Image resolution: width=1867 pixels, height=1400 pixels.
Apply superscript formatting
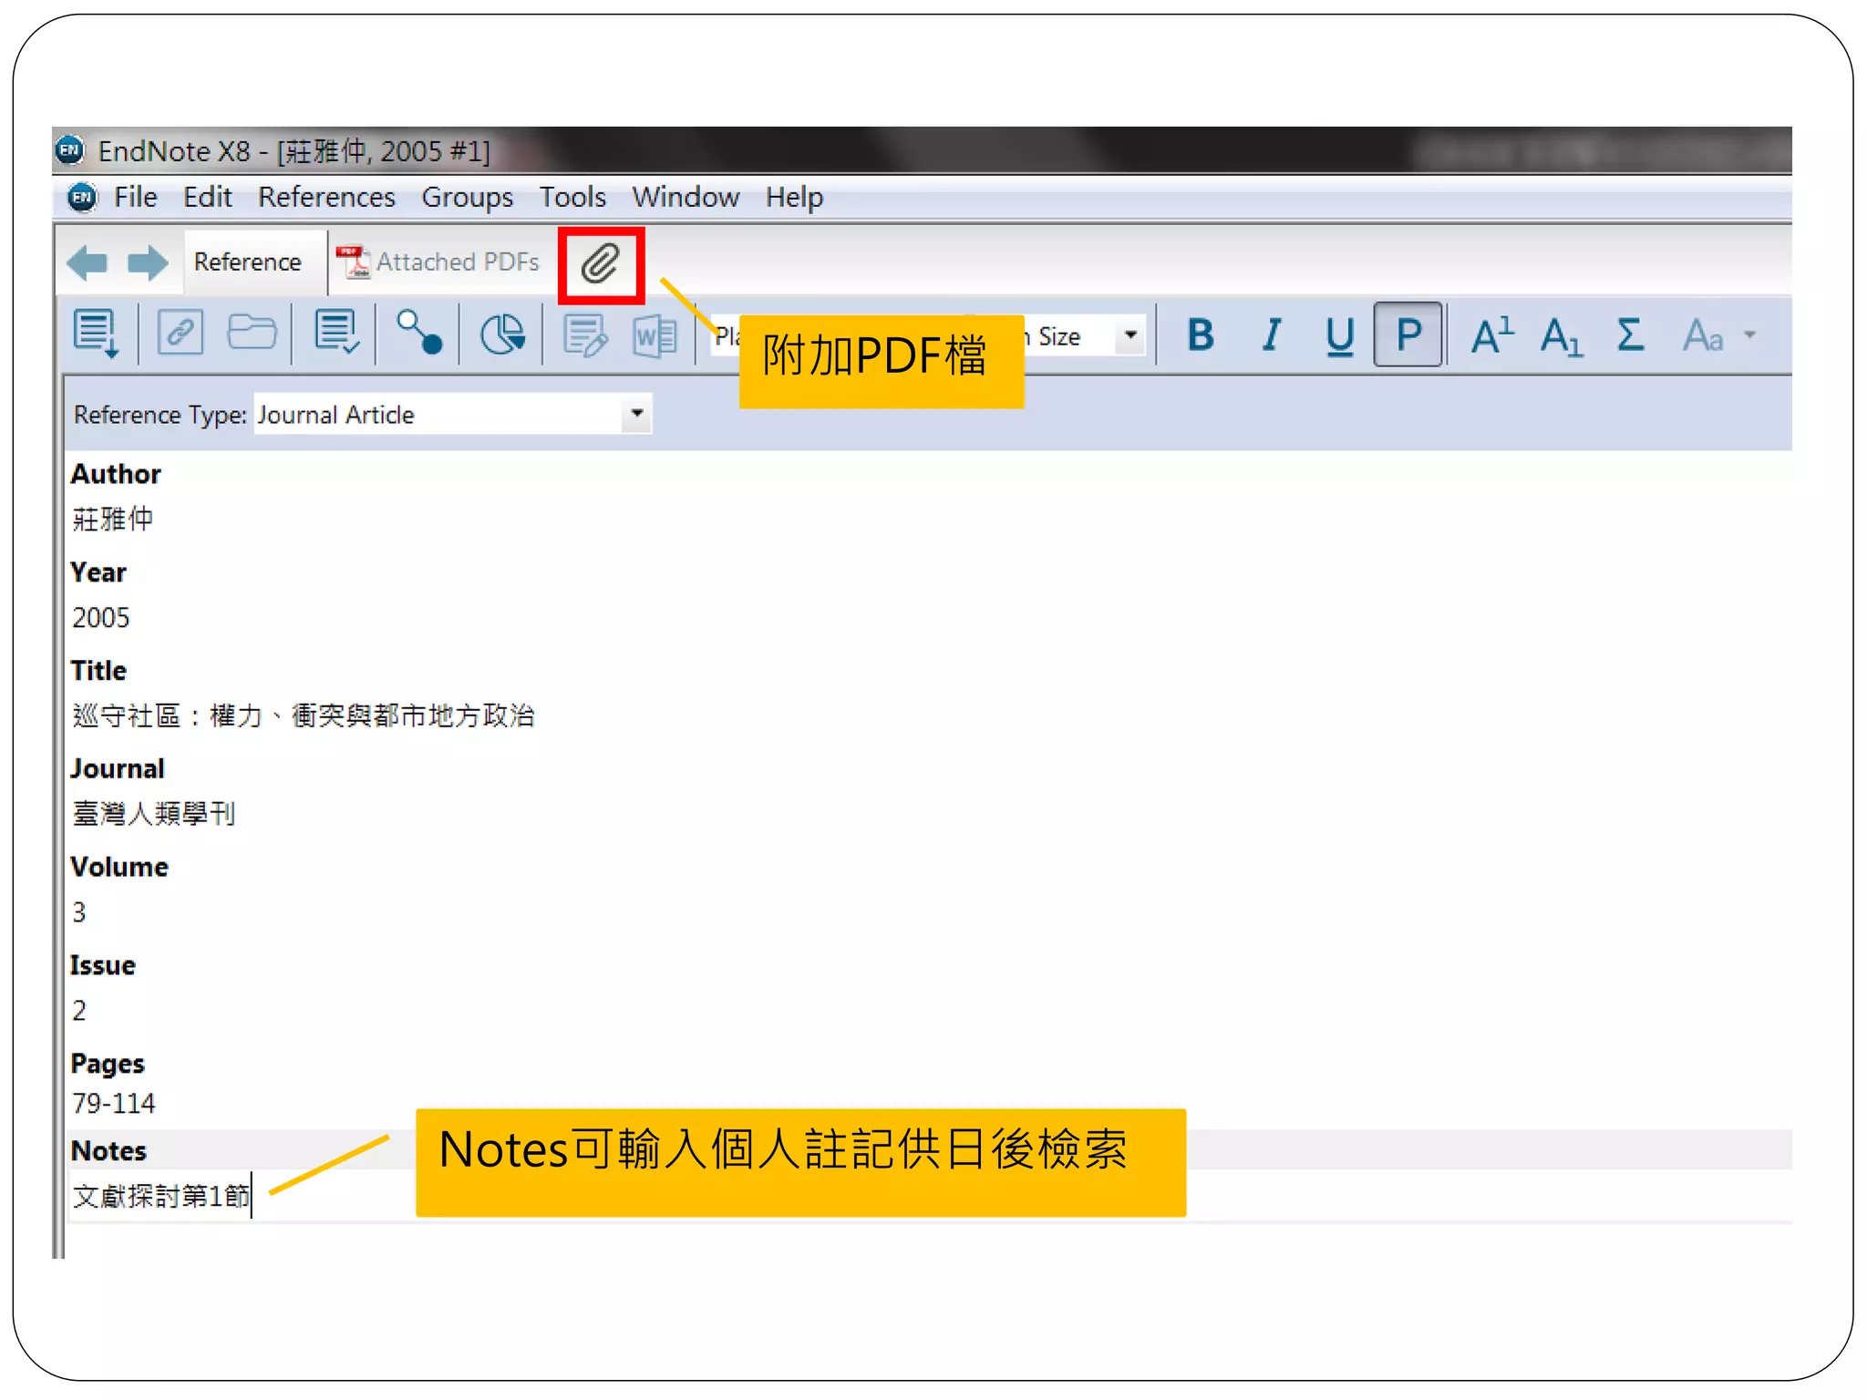(1492, 335)
